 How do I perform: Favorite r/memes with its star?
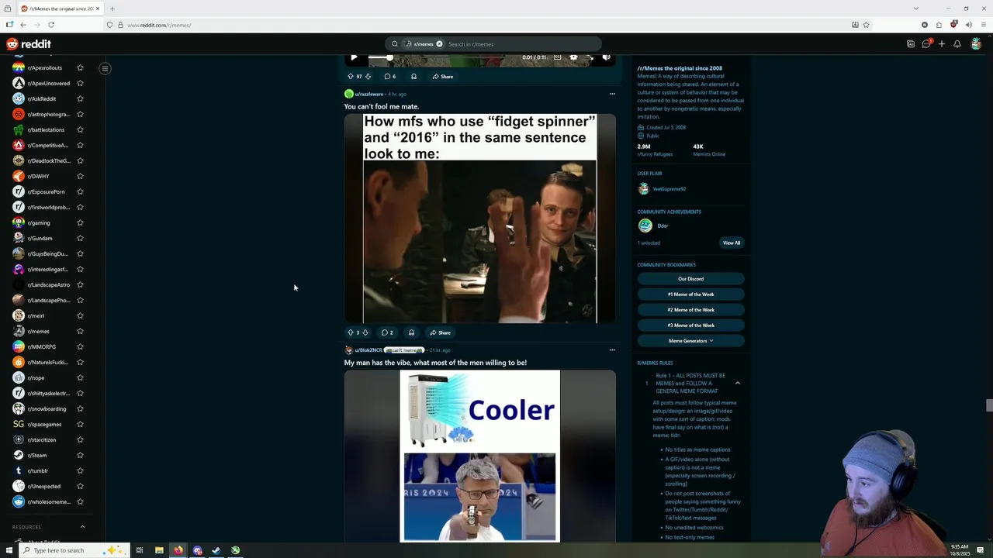pos(80,332)
